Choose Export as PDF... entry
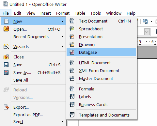Screen dimensions: 157x126 (x=33, y=115)
